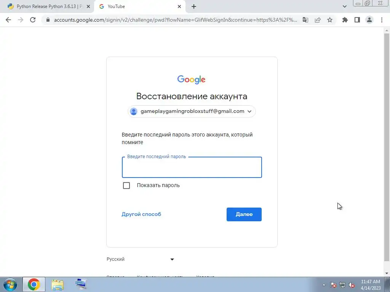The width and height of the screenshot is (390, 292).
Task: Expand the tab search chevron
Action: [344, 6]
